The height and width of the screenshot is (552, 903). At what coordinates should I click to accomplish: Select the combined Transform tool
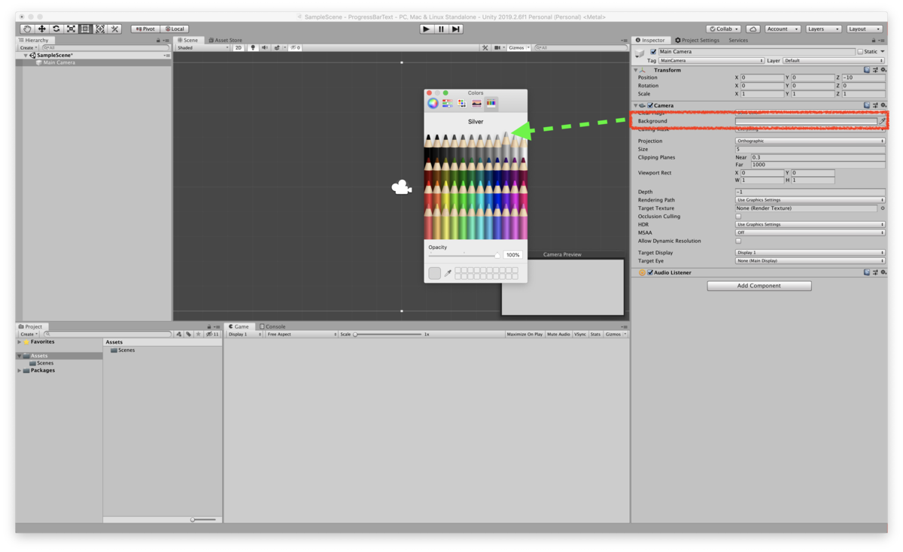point(100,29)
